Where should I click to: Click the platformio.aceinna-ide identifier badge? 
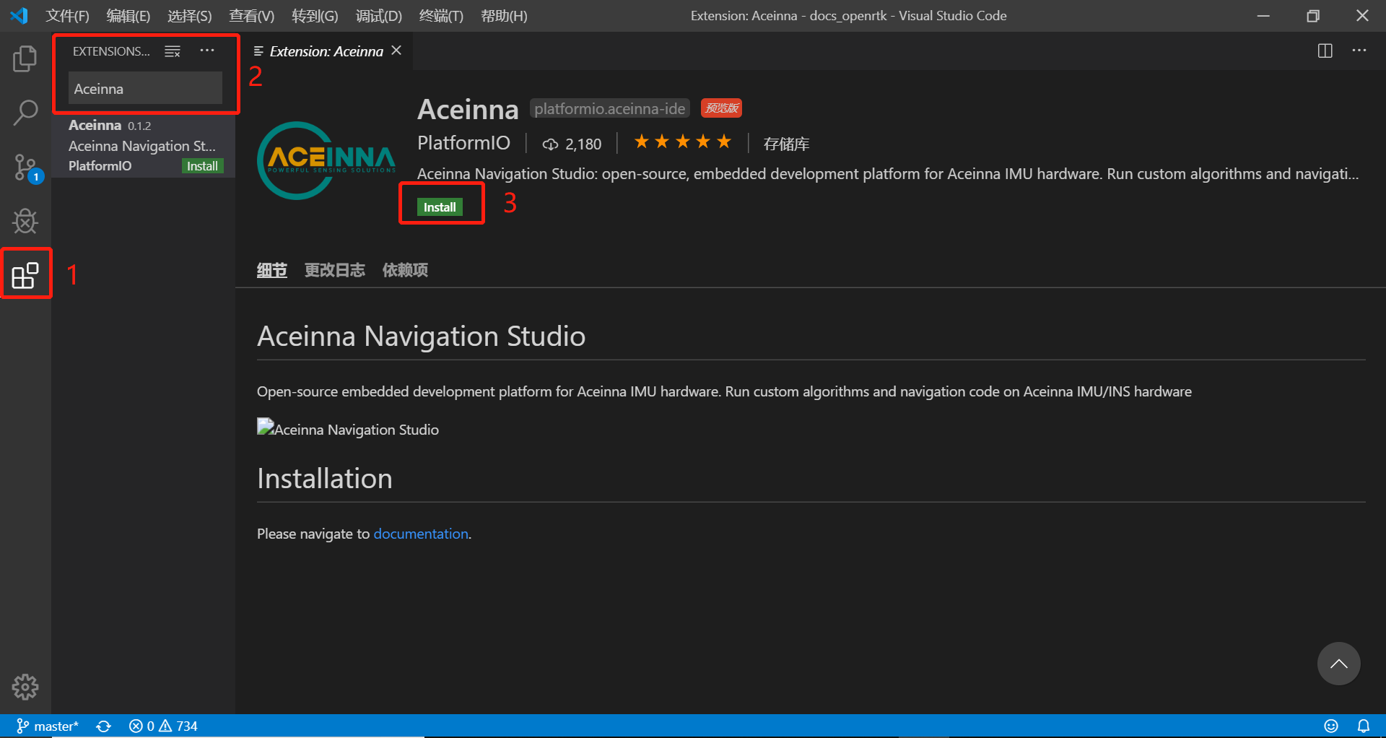610,108
